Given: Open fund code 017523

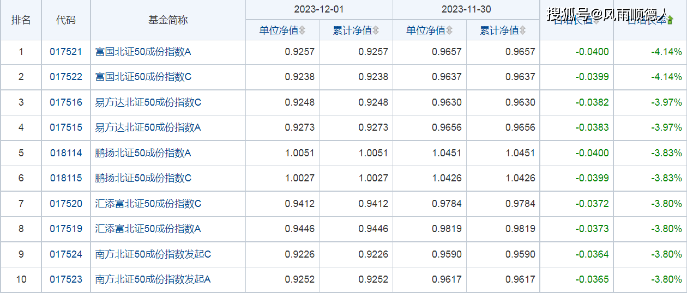Looking at the screenshot, I should click(66, 279).
